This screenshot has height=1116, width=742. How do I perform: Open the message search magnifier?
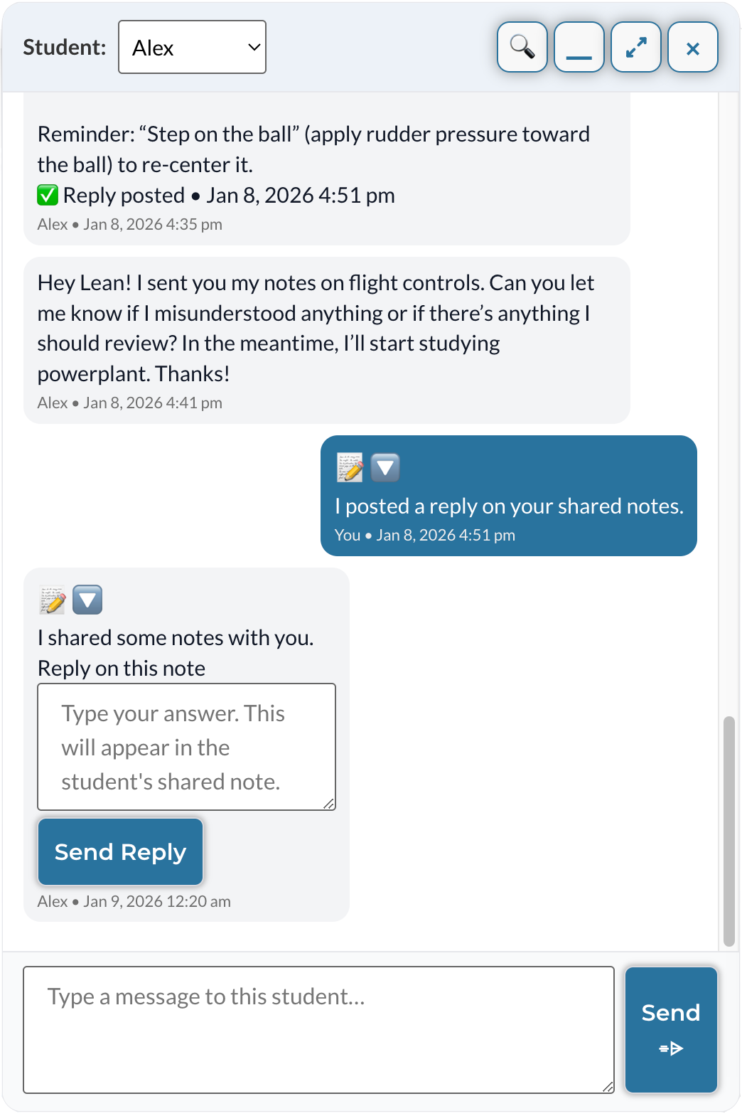(522, 48)
